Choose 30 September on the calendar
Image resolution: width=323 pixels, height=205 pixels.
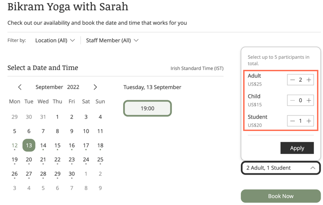[x=72, y=174]
